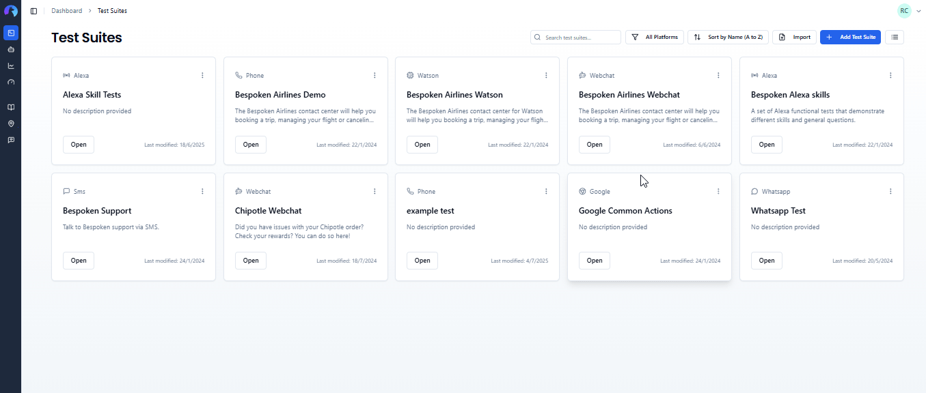Expand the user account chevron next to RC
Viewport: 926px width, 393px height.
[918, 11]
